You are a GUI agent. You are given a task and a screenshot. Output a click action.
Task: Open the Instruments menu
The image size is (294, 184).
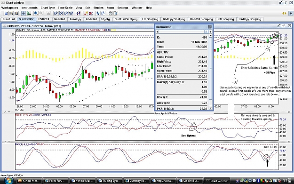pyautogui.click(x=30, y=8)
